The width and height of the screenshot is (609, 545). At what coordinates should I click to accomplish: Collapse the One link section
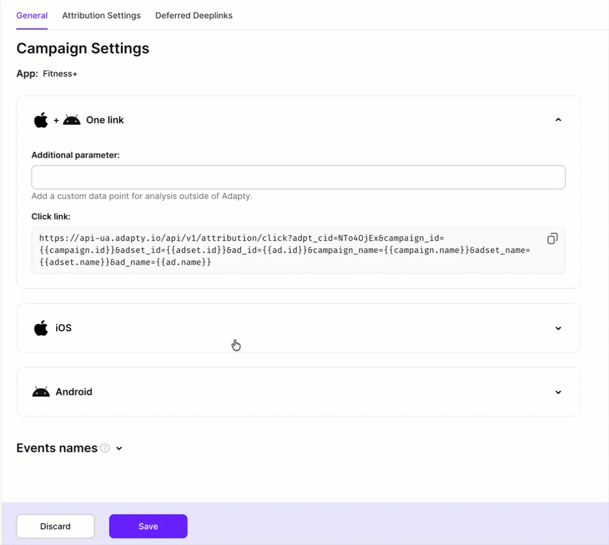(558, 119)
